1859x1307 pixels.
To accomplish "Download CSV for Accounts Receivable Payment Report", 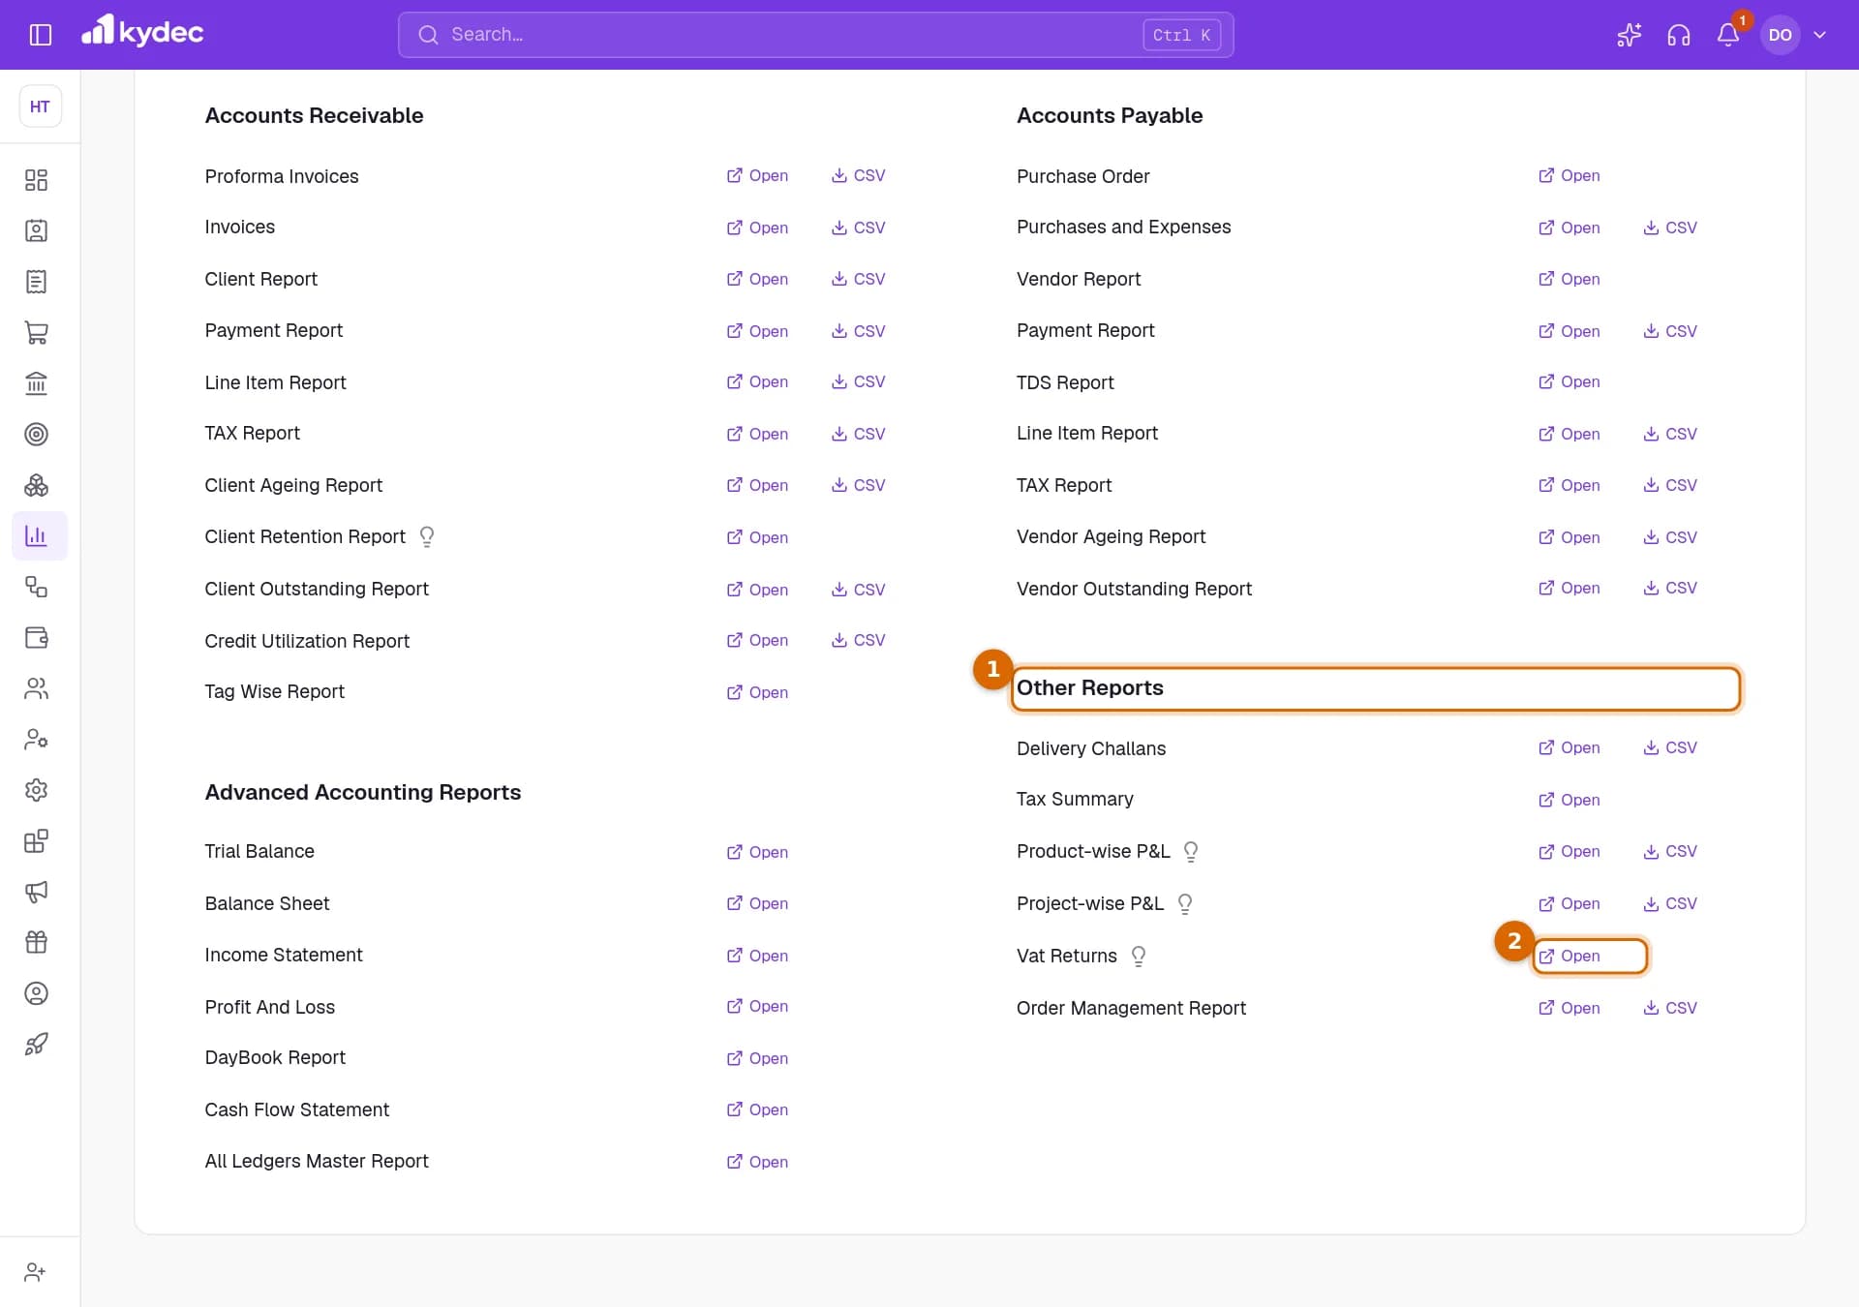I will click(858, 331).
